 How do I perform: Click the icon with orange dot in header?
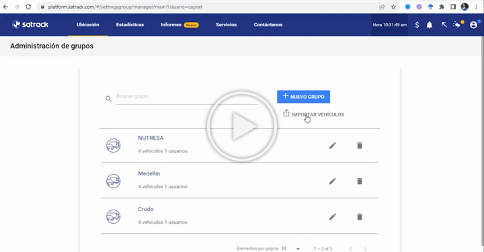pos(458,24)
